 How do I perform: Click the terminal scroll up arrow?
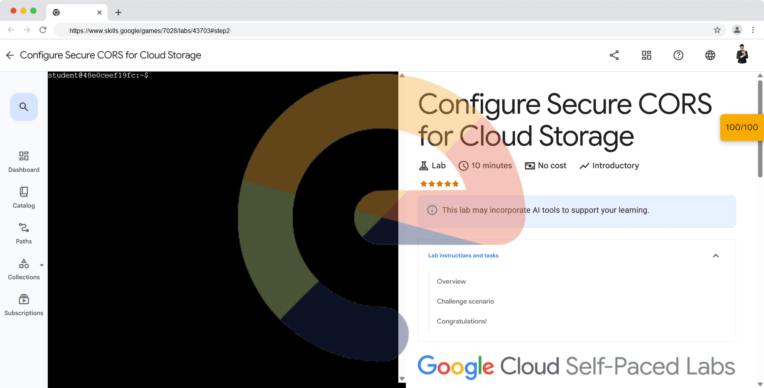point(402,75)
